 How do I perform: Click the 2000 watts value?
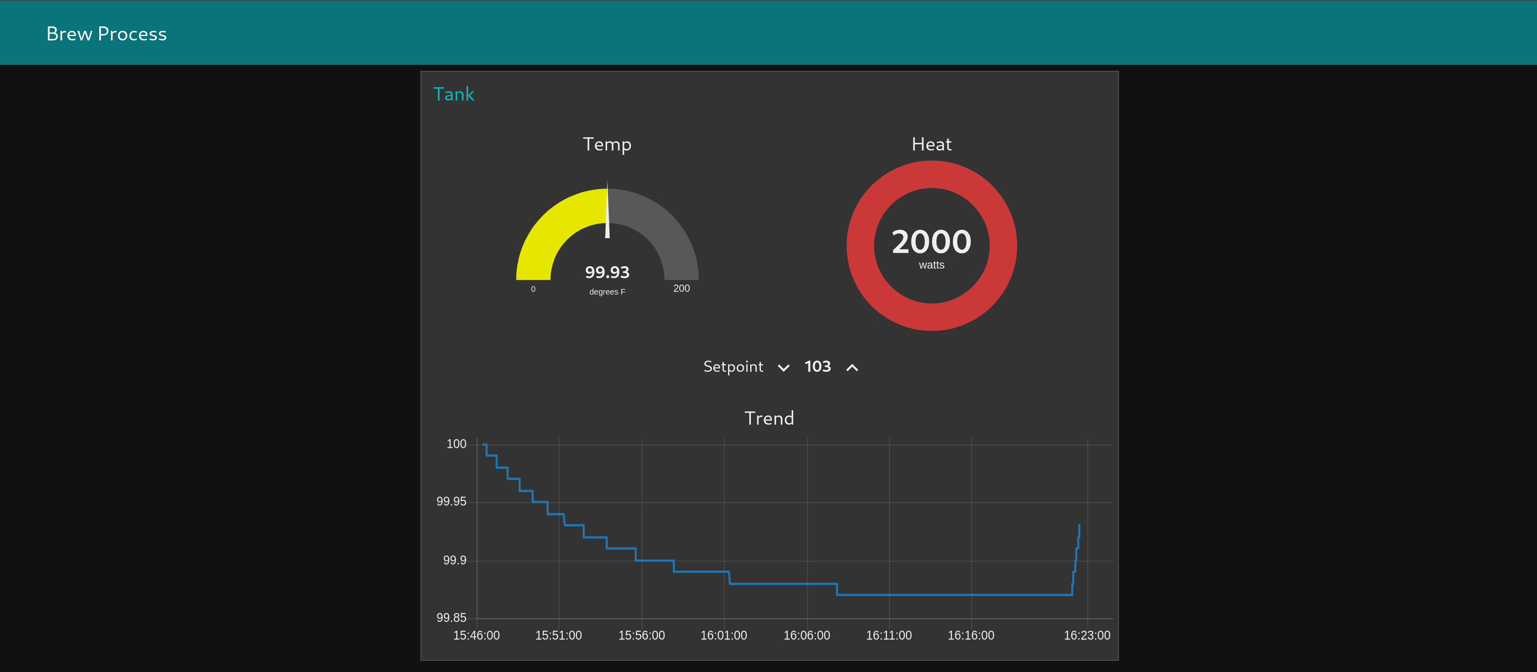click(x=931, y=241)
